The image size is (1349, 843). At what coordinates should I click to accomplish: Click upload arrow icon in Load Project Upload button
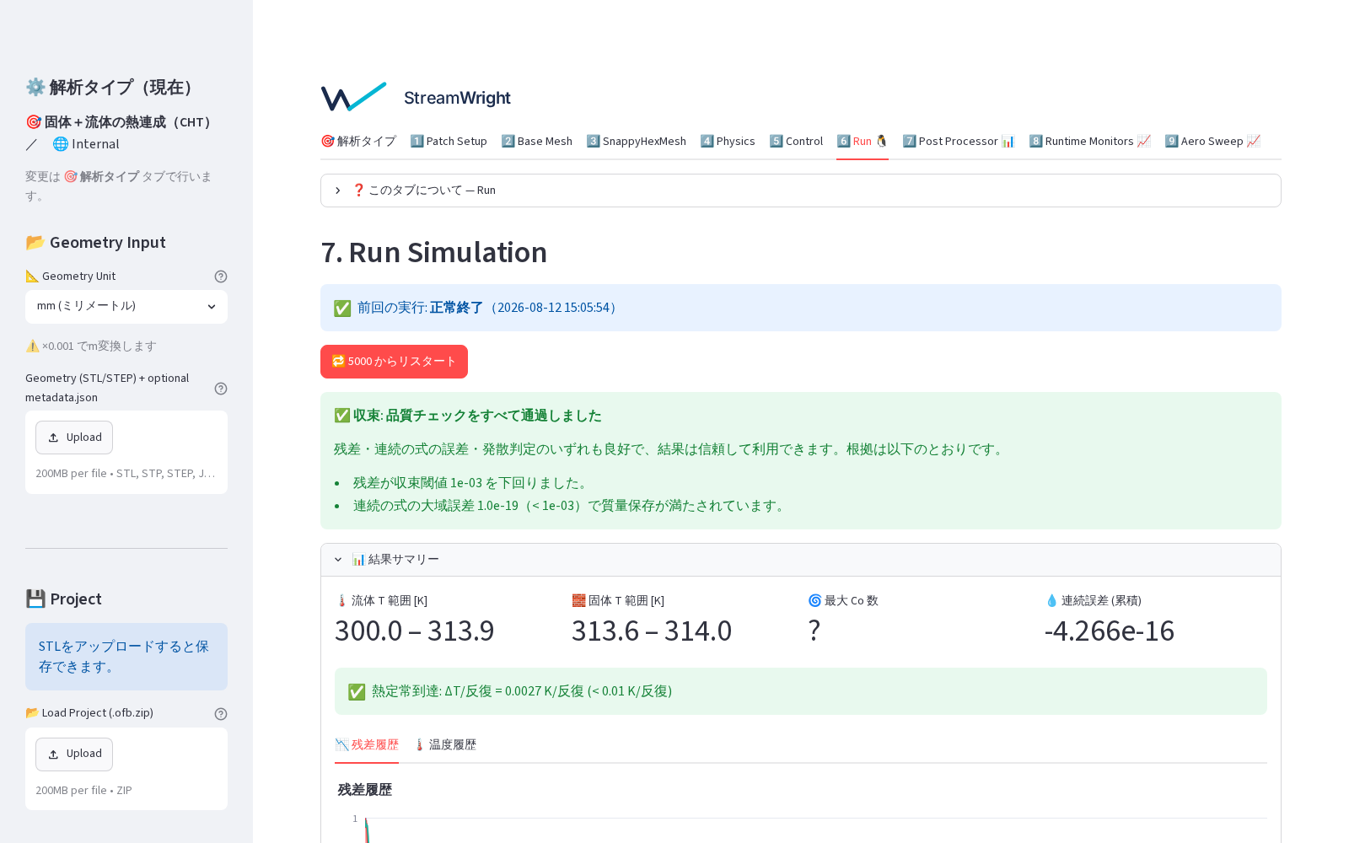53,754
